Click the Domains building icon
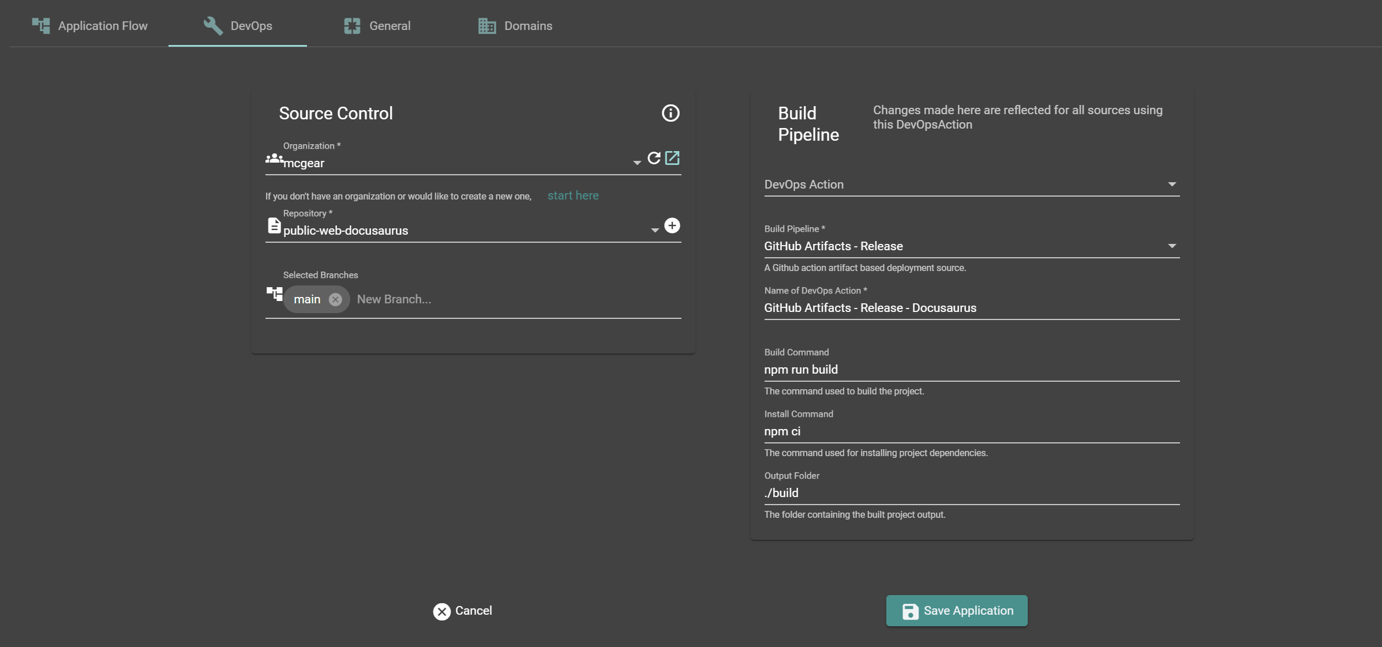1382x647 pixels. pos(487,26)
